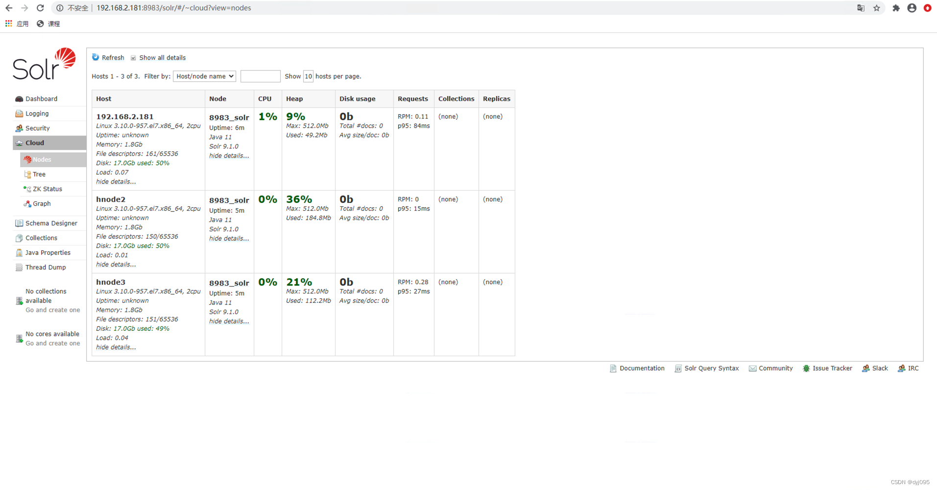The image size is (937, 490).
Task: Click the Collections icon in sidebar
Action: coord(19,238)
